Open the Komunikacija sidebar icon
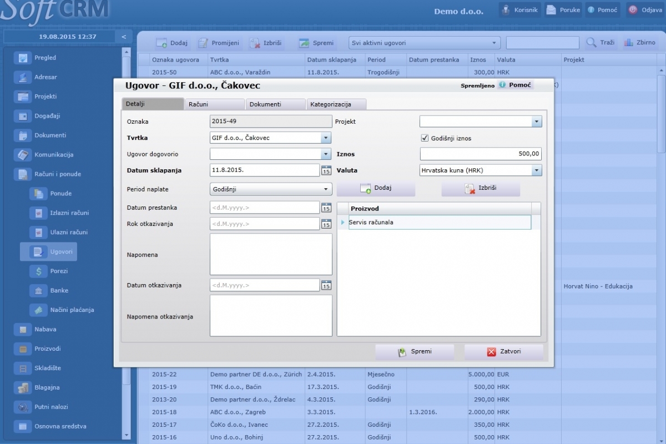The height and width of the screenshot is (444, 666). pyautogui.click(x=23, y=155)
